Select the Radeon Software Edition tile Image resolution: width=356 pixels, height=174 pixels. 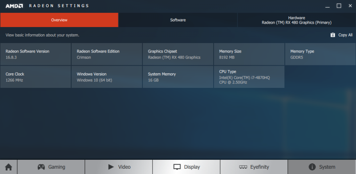tap(107, 54)
